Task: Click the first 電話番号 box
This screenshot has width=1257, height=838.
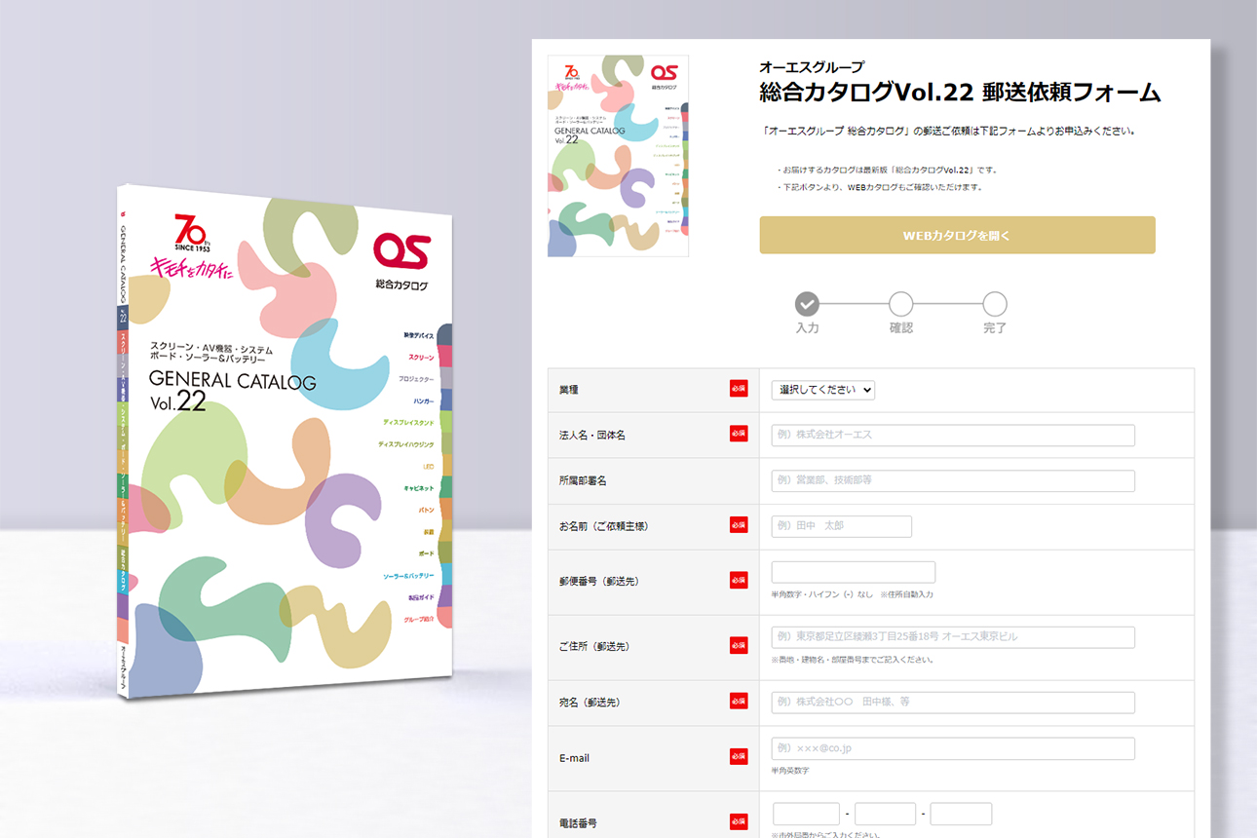Action: coord(806,814)
